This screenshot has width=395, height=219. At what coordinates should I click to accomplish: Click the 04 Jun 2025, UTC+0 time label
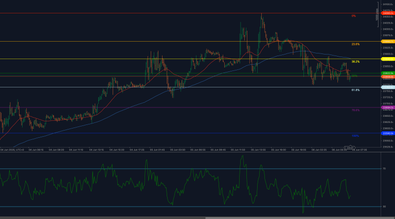pyautogui.click(x=12, y=150)
